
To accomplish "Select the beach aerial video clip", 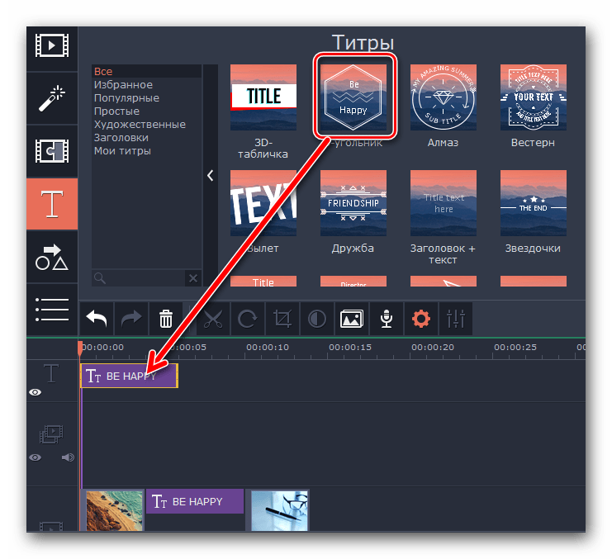I will pos(114,510).
